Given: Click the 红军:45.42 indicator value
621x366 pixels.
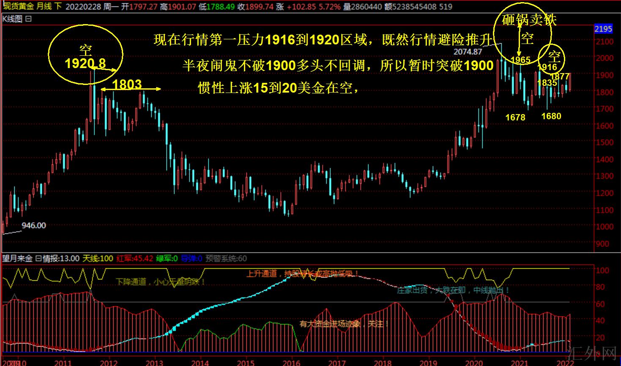Looking at the screenshot, I should click(x=135, y=259).
